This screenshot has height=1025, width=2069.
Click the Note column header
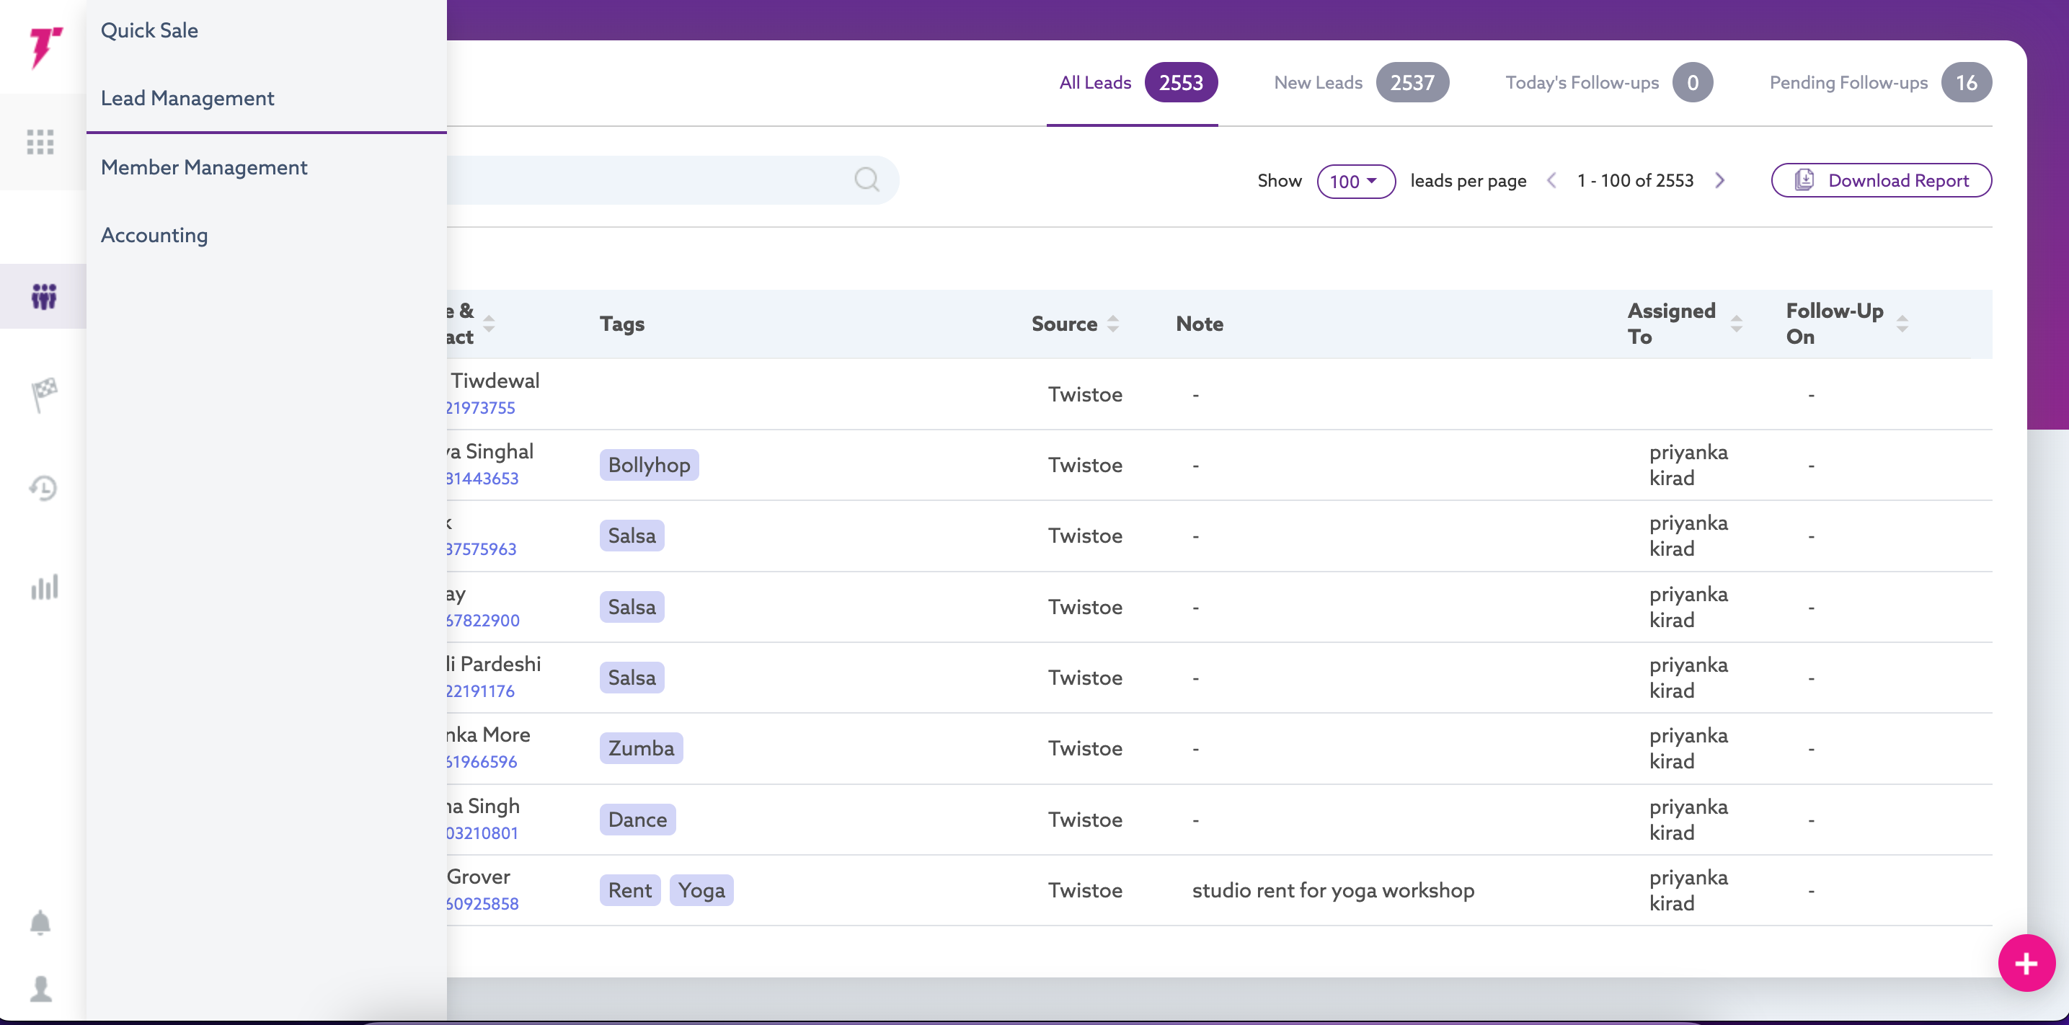tap(1199, 324)
